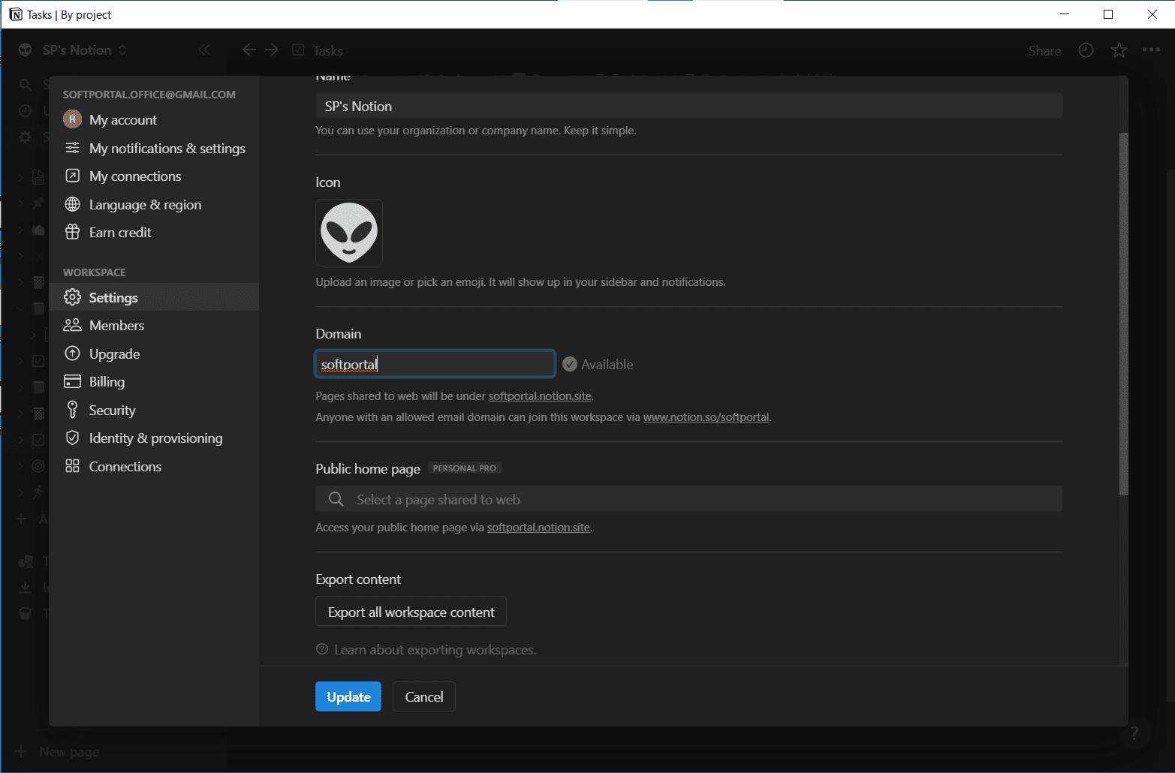This screenshot has height=773, width=1175.
Task: Favorite the page with the star icon
Action: click(1119, 50)
